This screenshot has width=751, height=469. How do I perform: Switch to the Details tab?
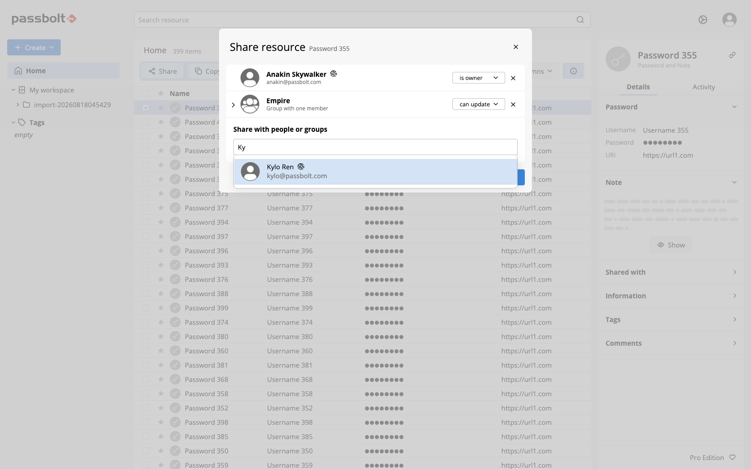click(638, 87)
